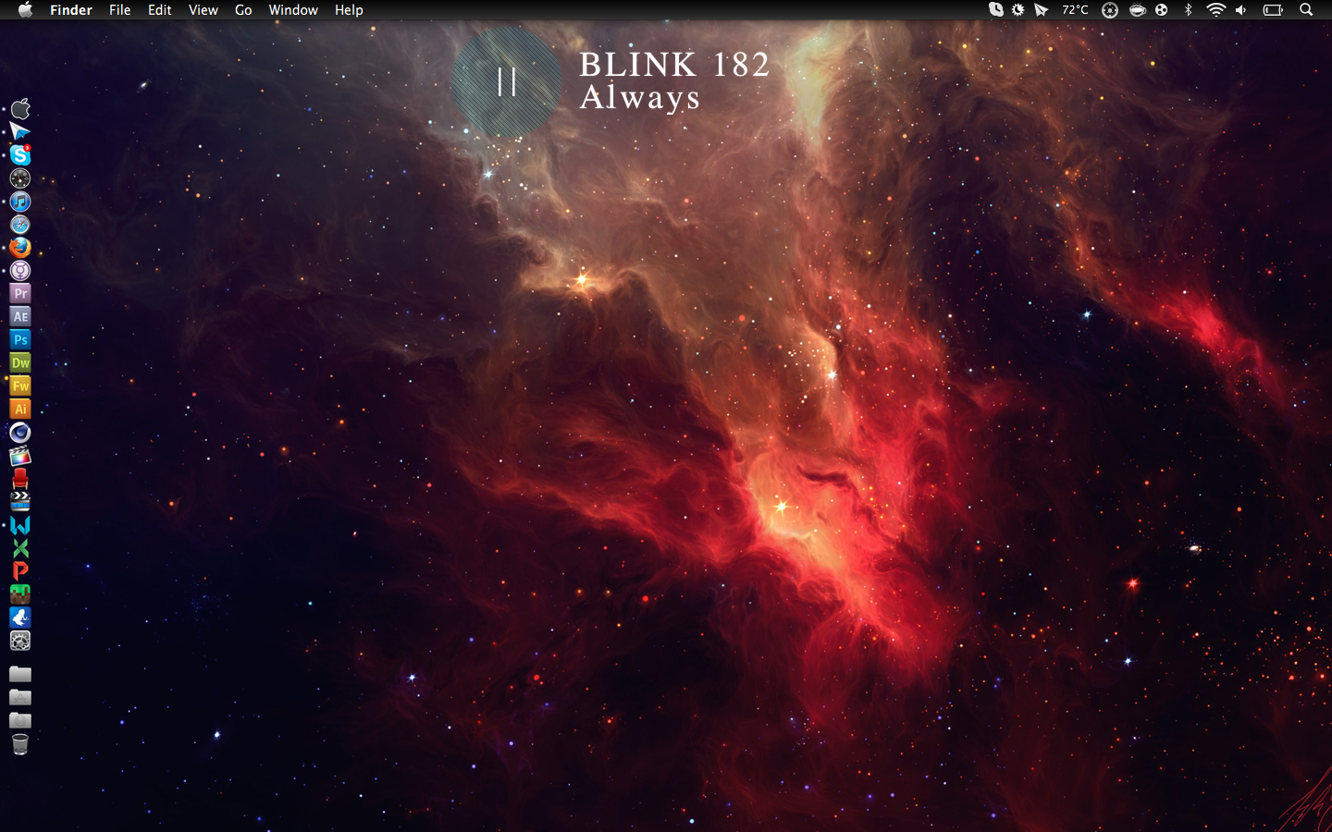Open the Wi-Fi status menu
1332x832 pixels.
pyautogui.click(x=1215, y=9)
